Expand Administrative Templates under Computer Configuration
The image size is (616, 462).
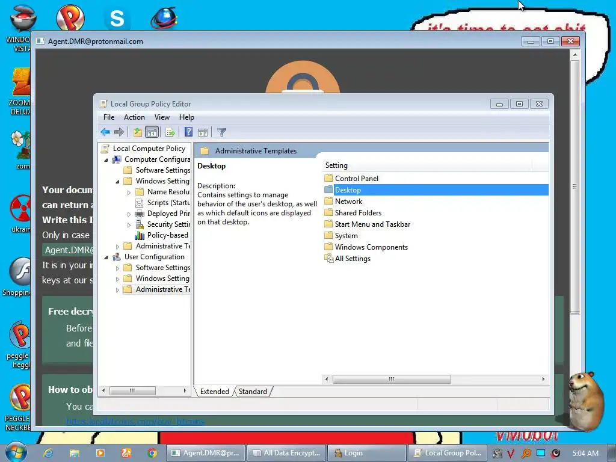tap(117, 246)
